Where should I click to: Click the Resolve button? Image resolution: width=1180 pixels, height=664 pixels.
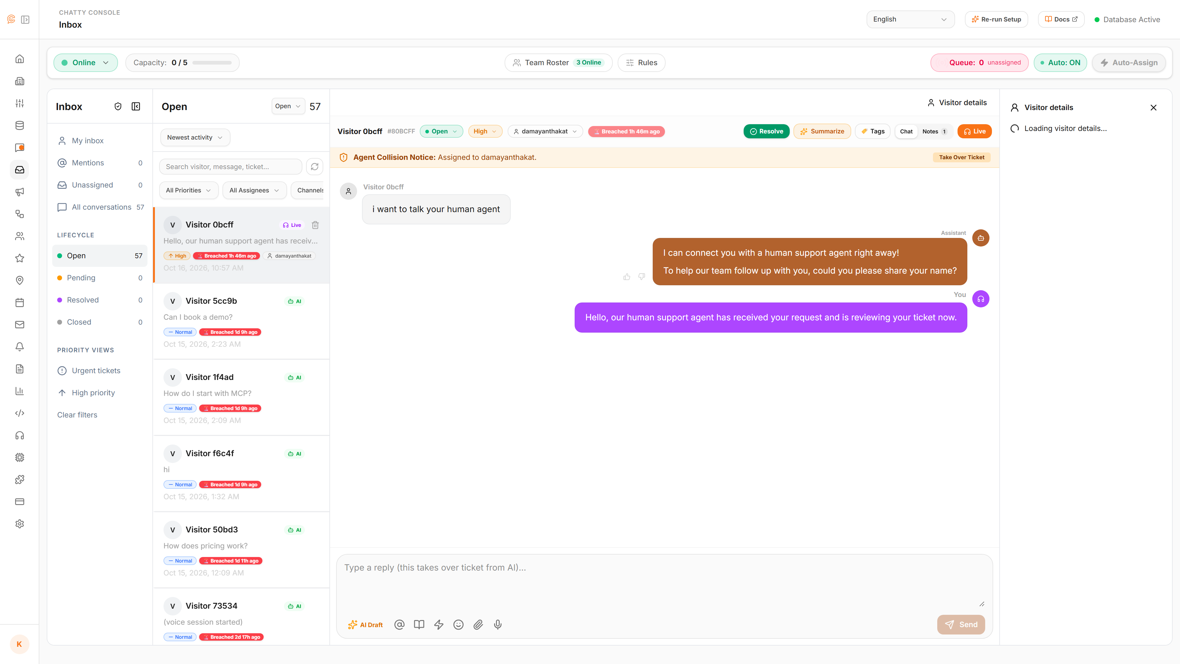(766, 132)
